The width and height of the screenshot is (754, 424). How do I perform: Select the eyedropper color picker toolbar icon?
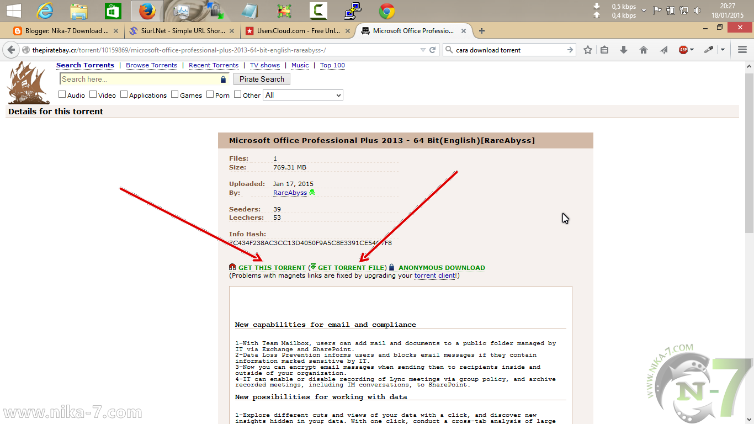[708, 50]
